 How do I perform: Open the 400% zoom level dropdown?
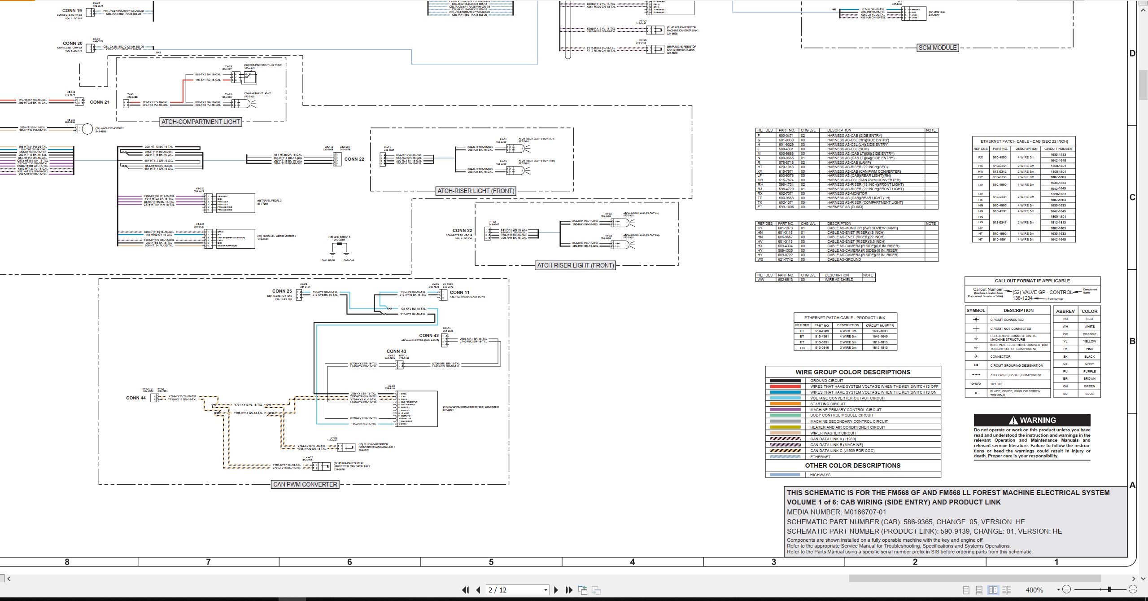pos(1058,590)
